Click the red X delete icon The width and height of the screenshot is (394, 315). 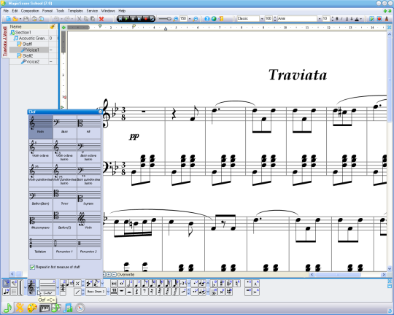pos(101,19)
